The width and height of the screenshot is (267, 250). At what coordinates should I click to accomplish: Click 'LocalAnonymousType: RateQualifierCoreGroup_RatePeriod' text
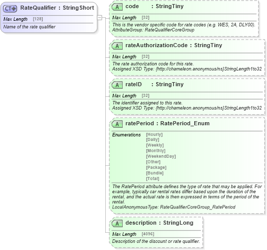[174, 207]
